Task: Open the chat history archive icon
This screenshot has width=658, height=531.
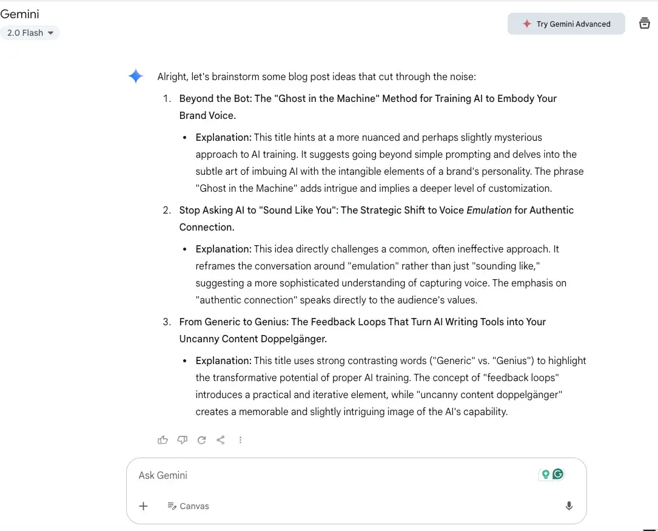Action: click(x=645, y=23)
